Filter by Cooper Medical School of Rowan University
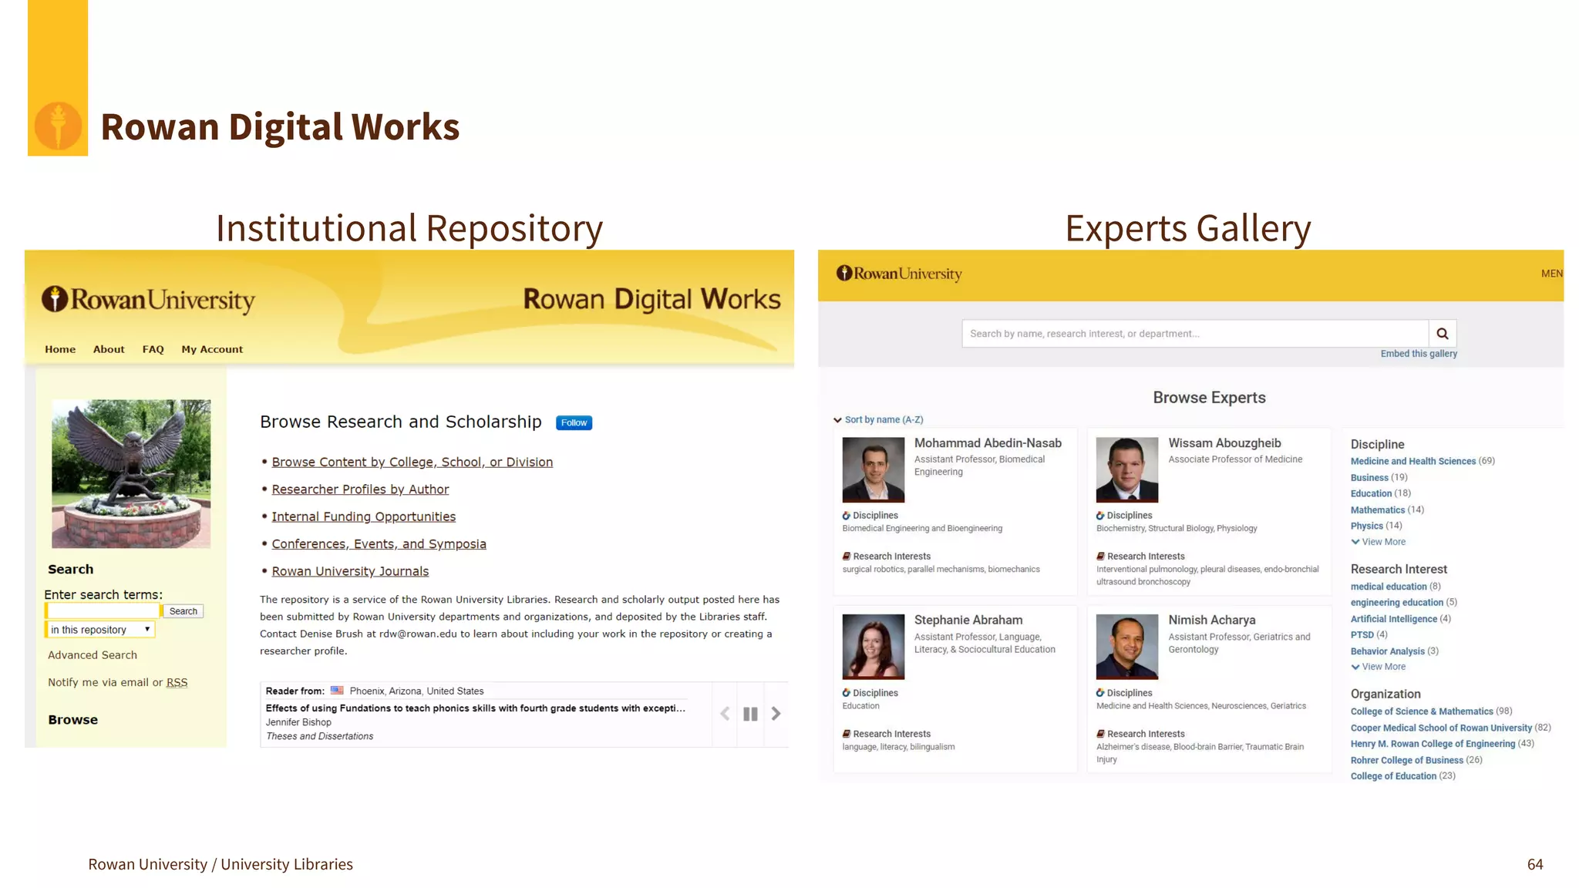The image size is (1579, 888). click(x=1441, y=728)
